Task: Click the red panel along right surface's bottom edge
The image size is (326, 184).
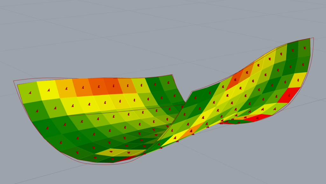Action: (258, 118)
